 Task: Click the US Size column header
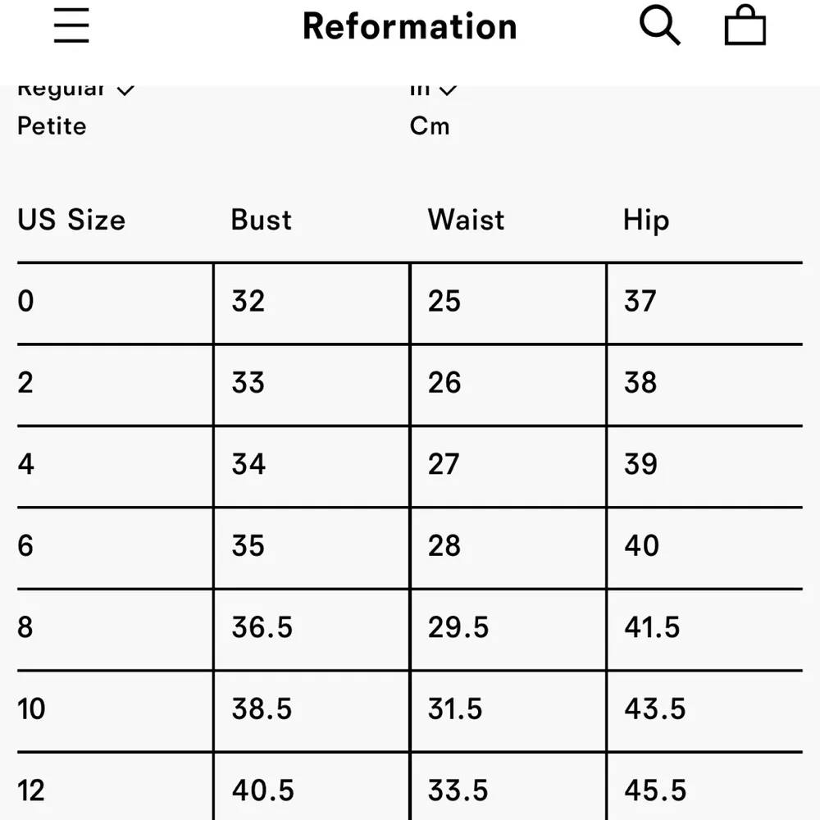(71, 220)
